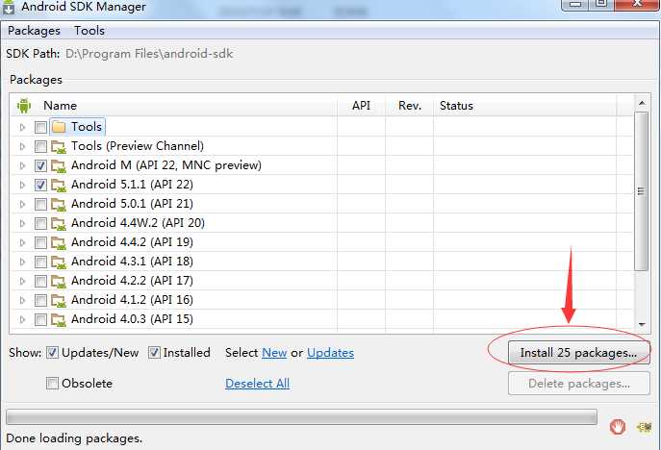Expand the Android 4.1.2 (API 16) node

pos(22,300)
